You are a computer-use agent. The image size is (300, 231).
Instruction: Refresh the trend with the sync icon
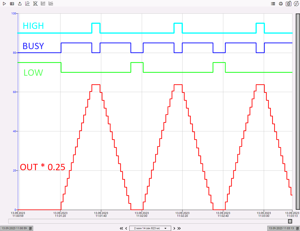pyautogui.click(x=296, y=4)
